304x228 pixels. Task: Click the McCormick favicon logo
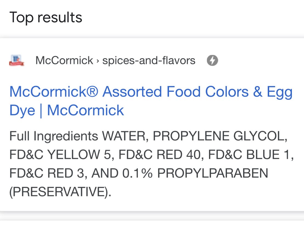coord(17,60)
